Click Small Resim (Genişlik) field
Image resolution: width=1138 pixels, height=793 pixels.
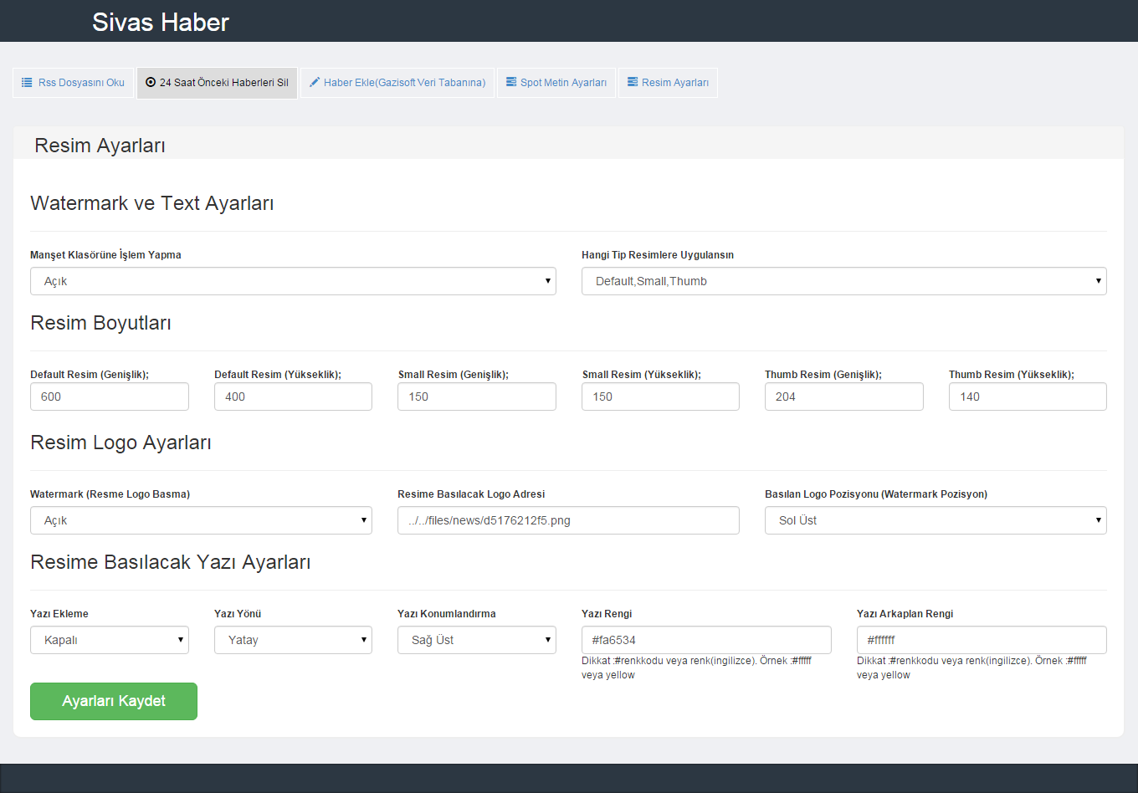click(x=477, y=396)
